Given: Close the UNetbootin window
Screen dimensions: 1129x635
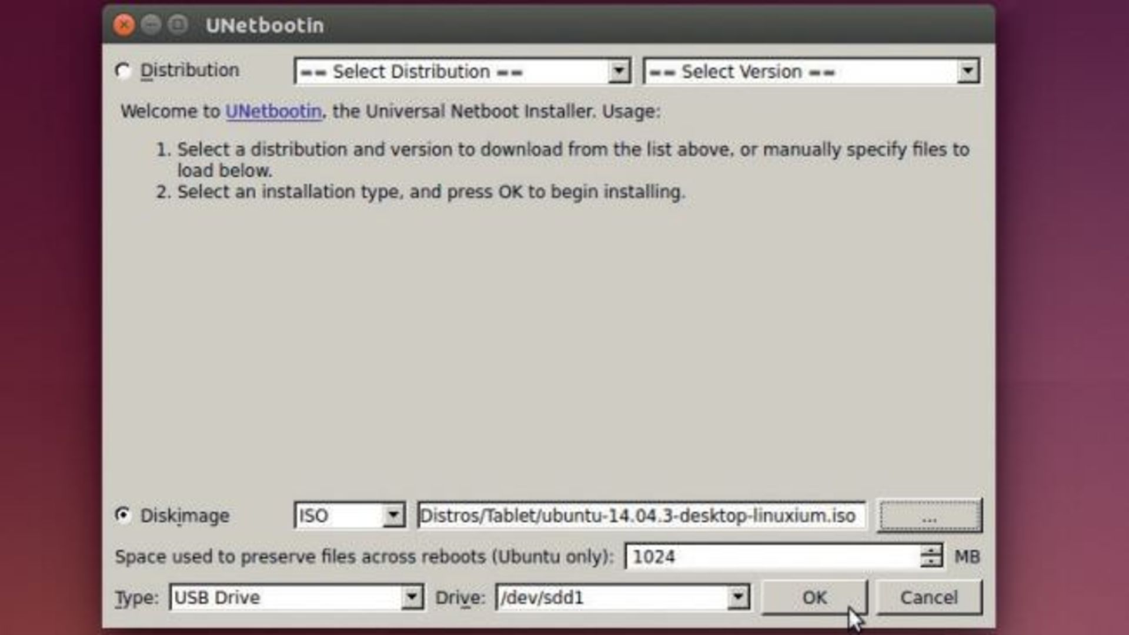Looking at the screenshot, I should click(124, 25).
